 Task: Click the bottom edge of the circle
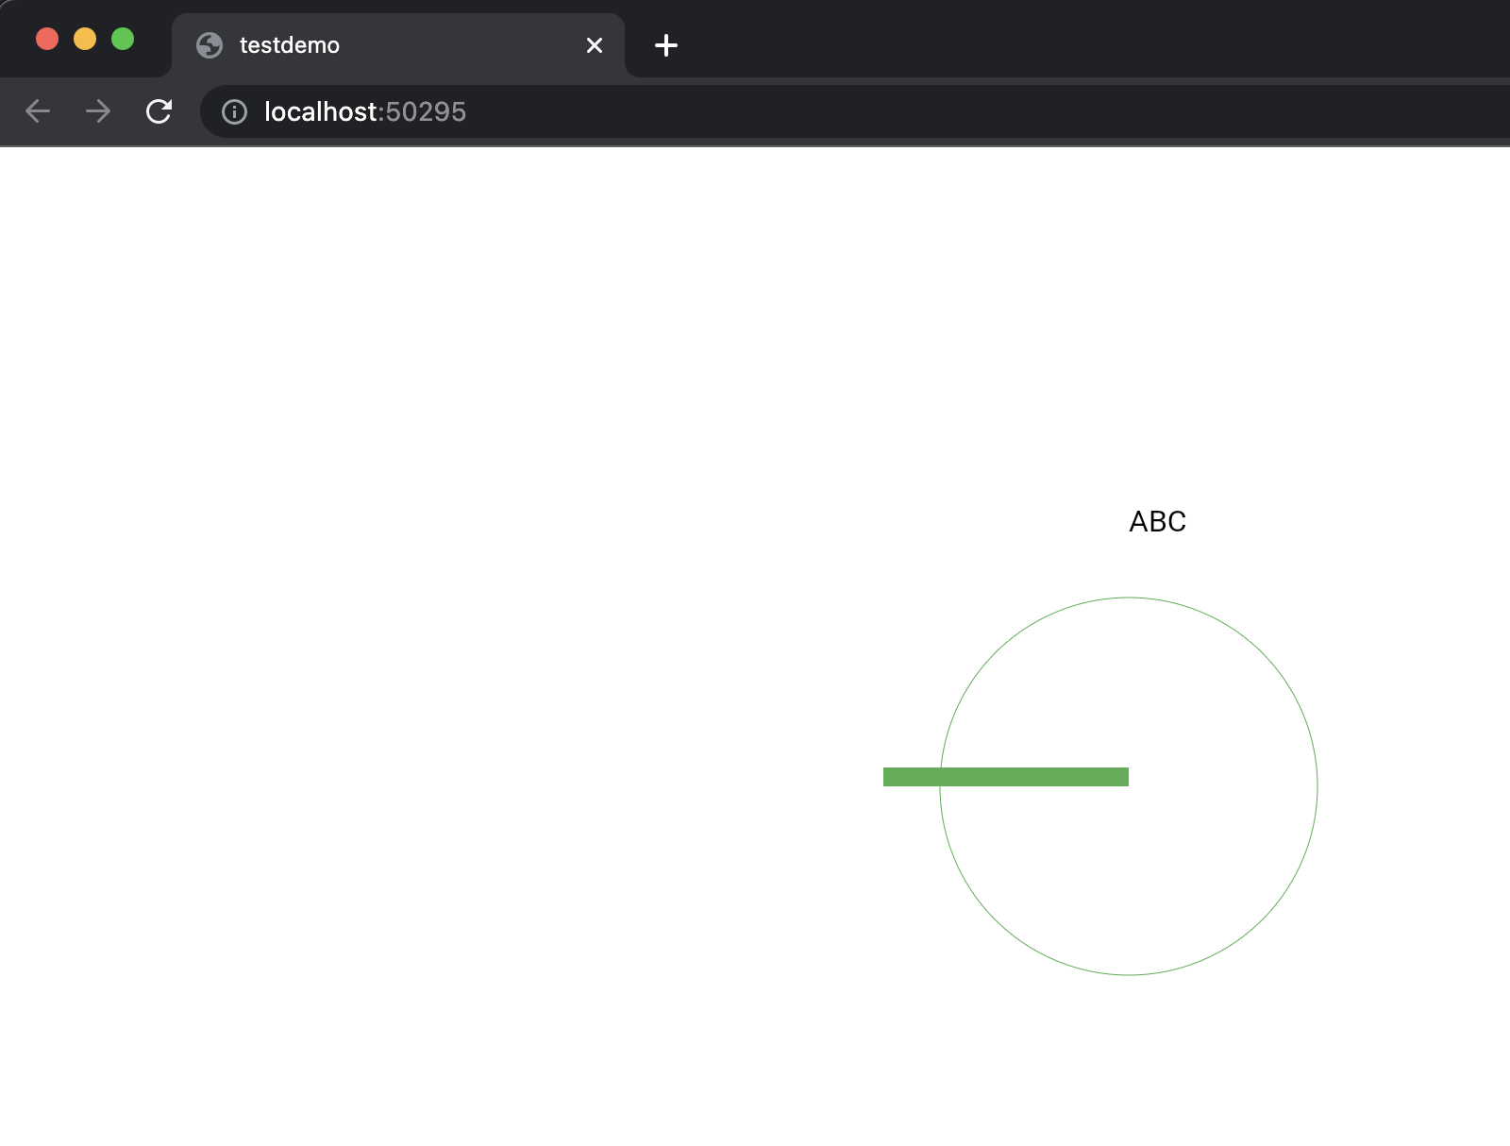[x=1128, y=977]
